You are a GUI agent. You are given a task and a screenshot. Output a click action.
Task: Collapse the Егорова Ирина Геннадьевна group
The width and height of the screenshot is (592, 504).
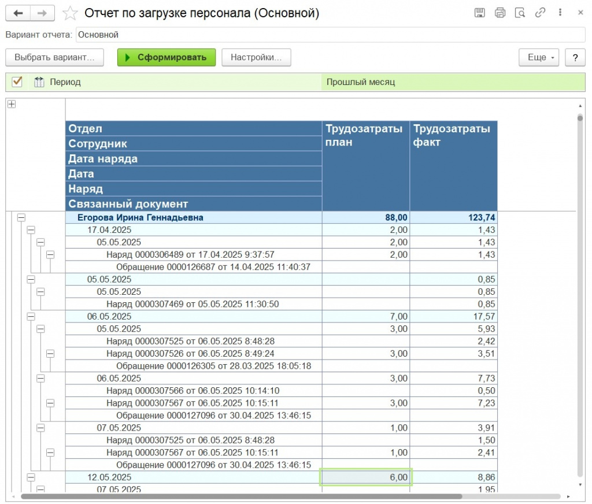click(21, 218)
